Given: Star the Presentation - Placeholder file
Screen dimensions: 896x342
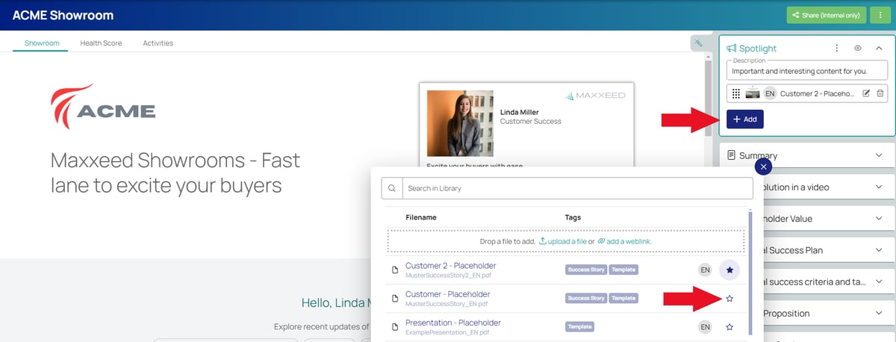Looking at the screenshot, I should pyautogui.click(x=729, y=327).
